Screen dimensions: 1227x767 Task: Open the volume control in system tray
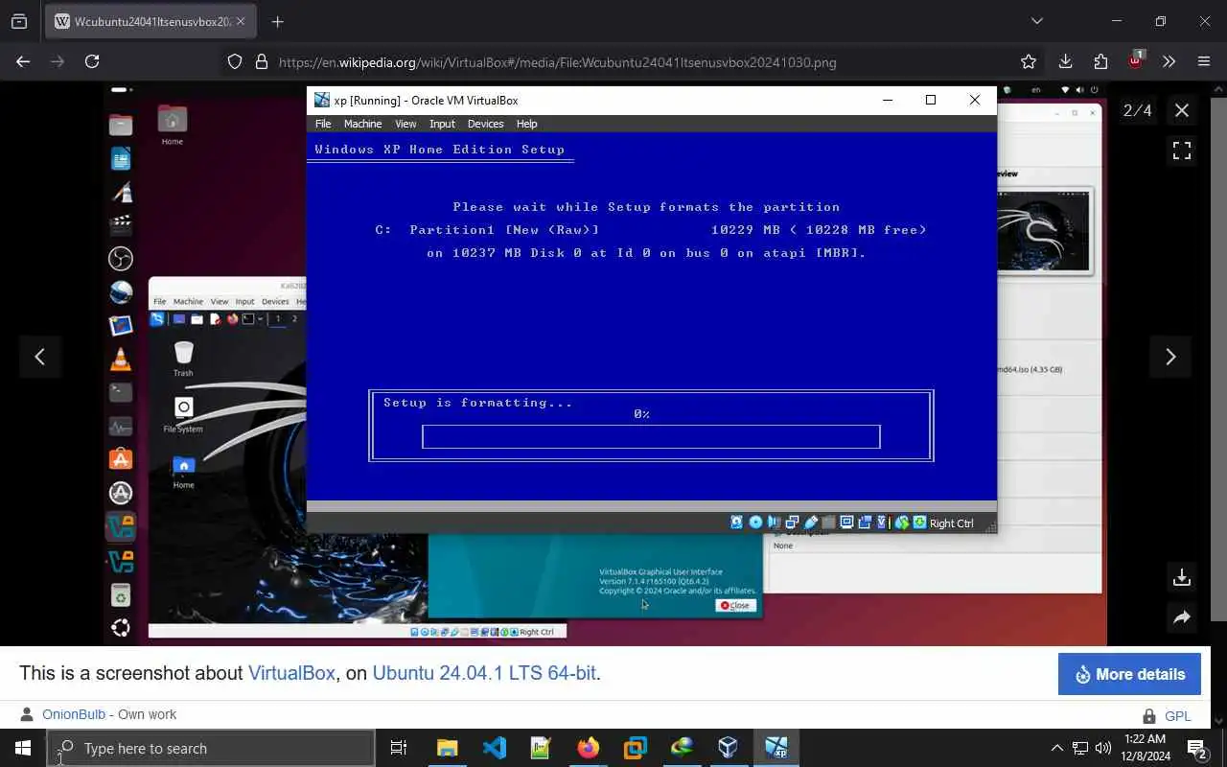click(1103, 748)
